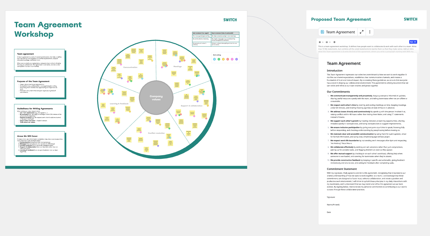Click the SWITCH logo beside Proposed Team Agreement
This screenshot has width=430, height=236.
coord(410,19)
